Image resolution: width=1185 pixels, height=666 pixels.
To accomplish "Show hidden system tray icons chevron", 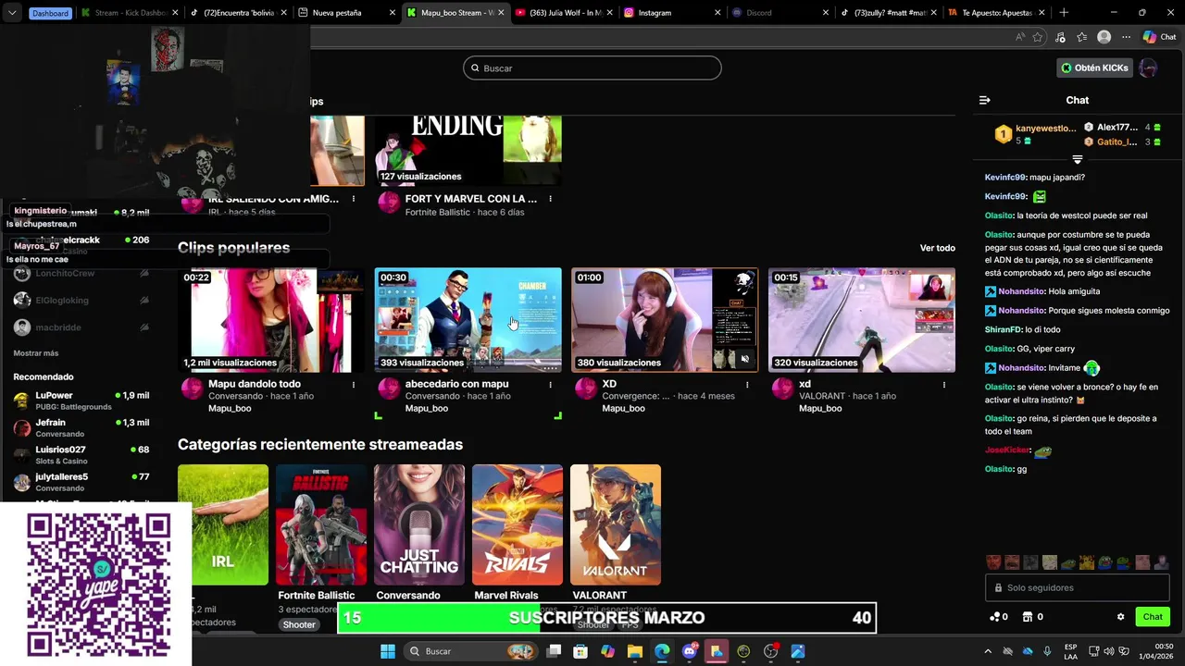I will [988, 651].
